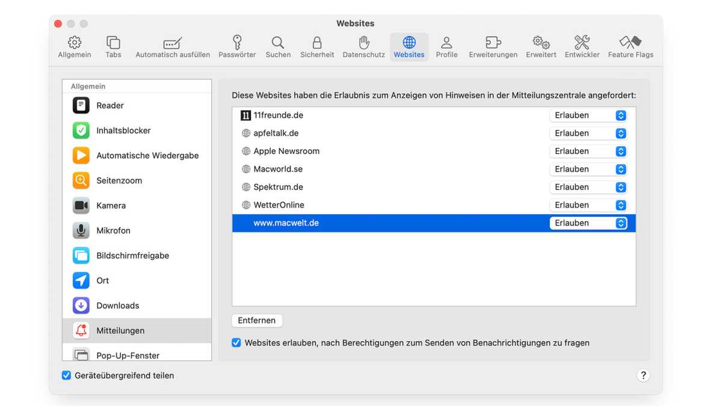
Task: Click the 11freunde.de favicon
Action: [245, 115]
